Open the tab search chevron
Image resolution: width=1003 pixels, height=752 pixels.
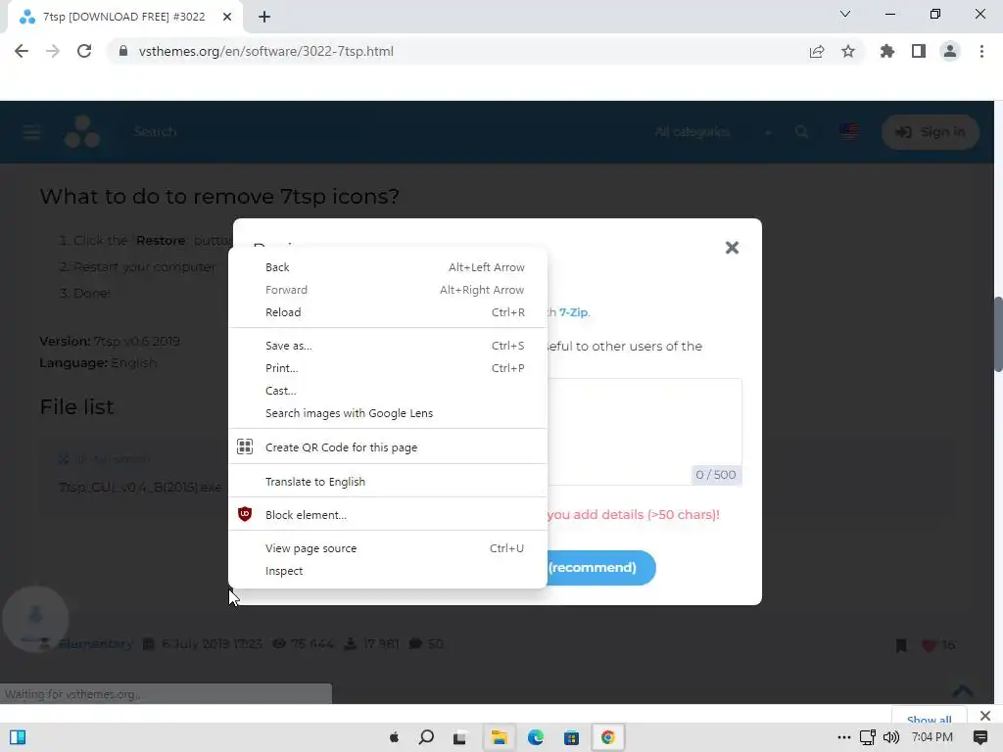point(845,14)
